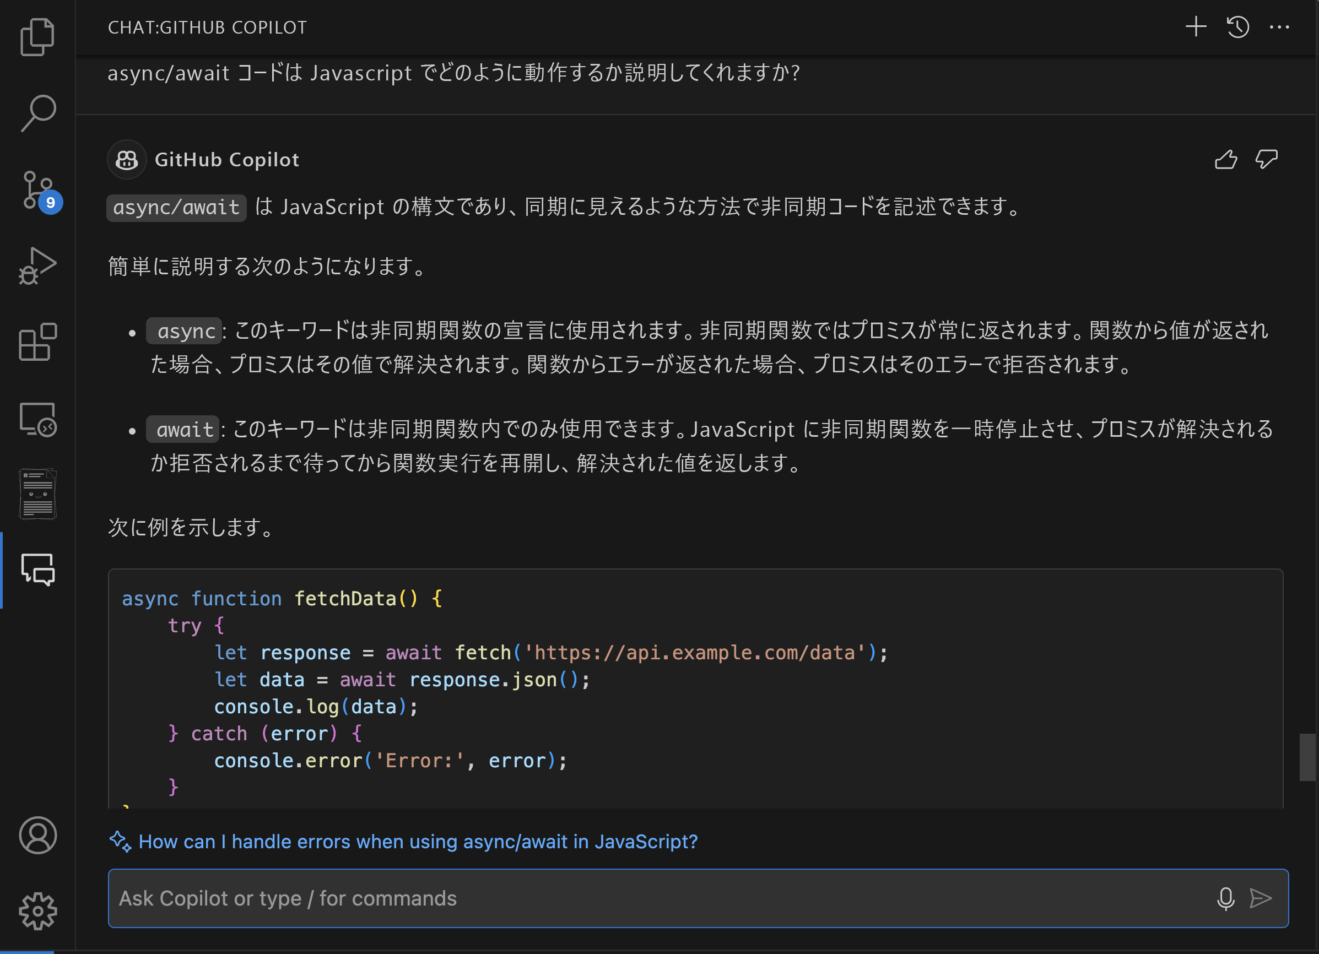This screenshot has height=954, width=1319.
Task: Click the send message arrow button
Action: 1260,898
